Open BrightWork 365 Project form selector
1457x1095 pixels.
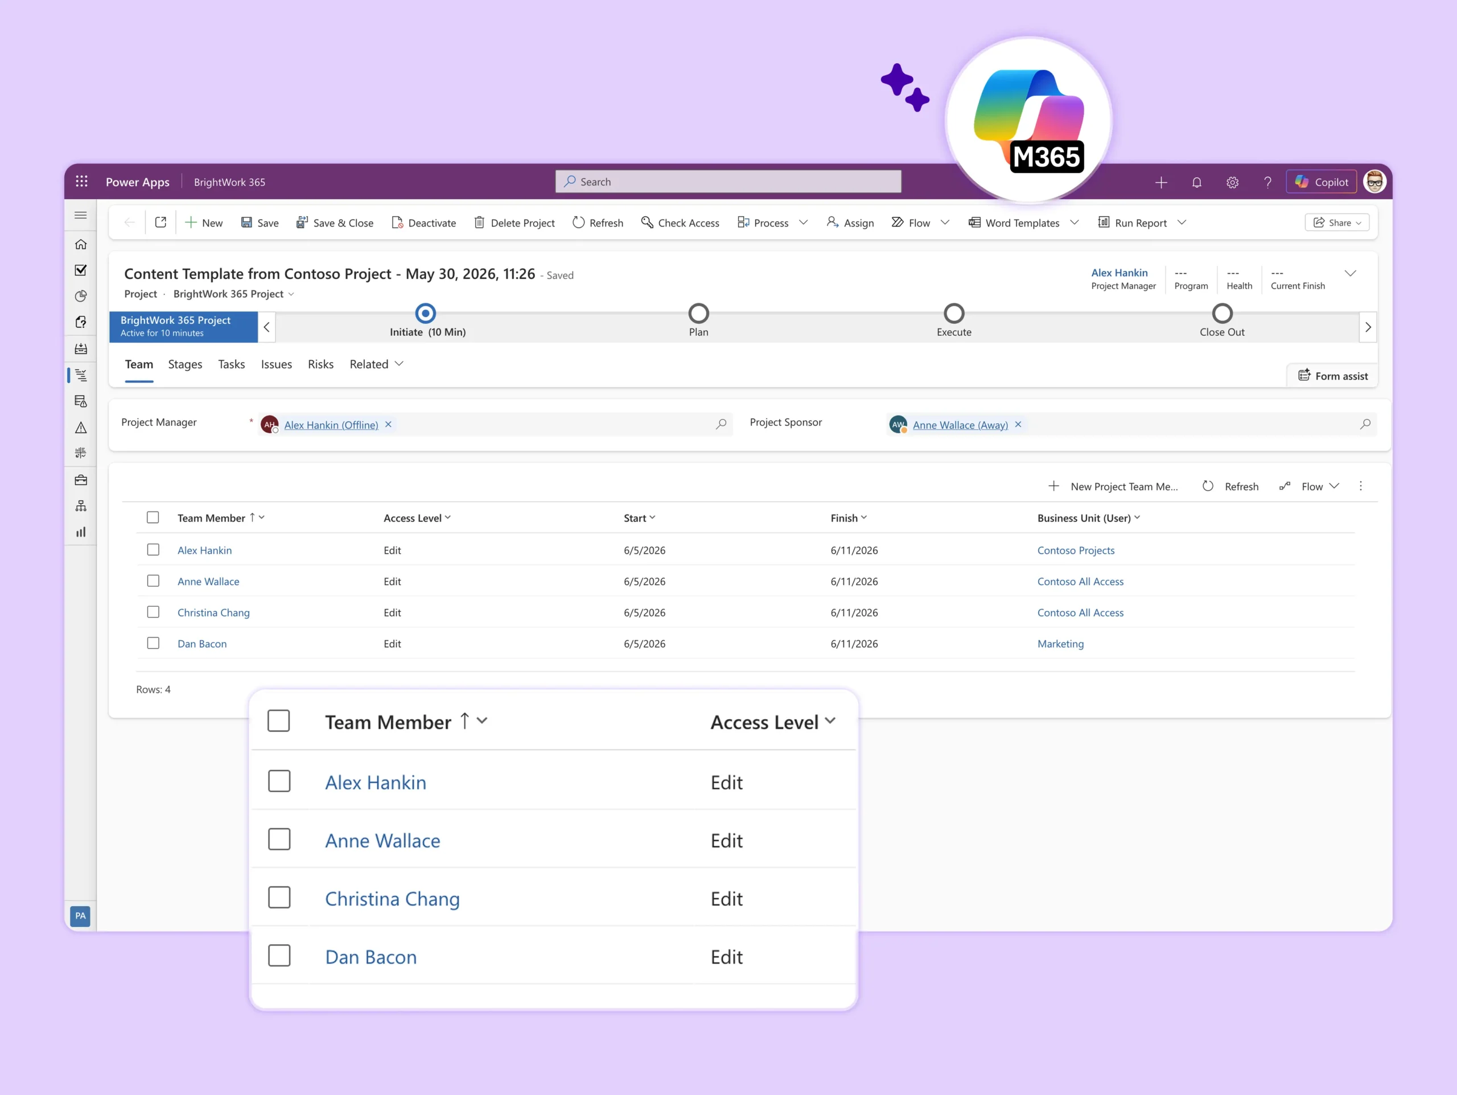[x=234, y=294]
